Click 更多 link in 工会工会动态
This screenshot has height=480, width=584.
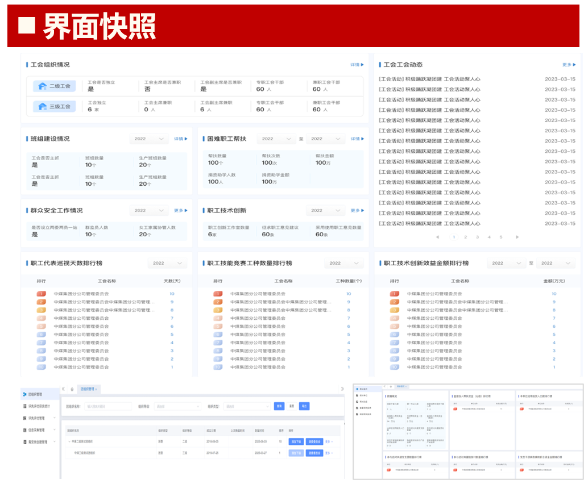coord(569,65)
